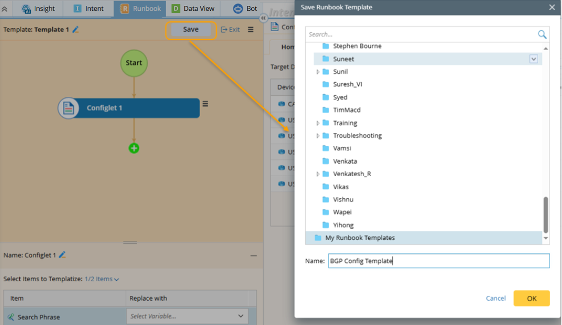Collapse the top pane with double-chevron icon
Screen dimensions: 562x325
[x=4, y=9]
